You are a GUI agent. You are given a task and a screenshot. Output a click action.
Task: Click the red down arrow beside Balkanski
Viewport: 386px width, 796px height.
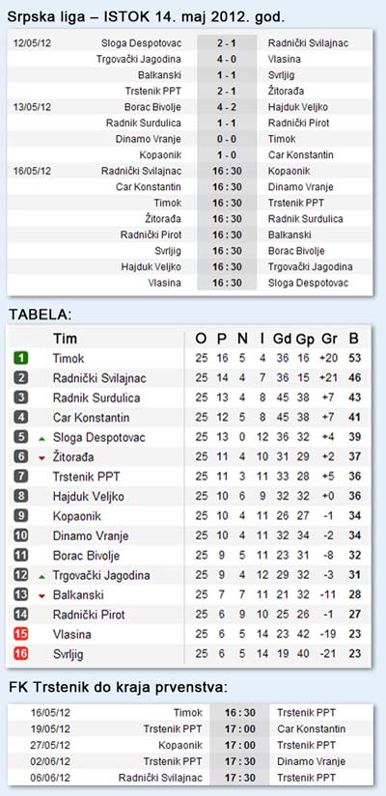(42, 596)
